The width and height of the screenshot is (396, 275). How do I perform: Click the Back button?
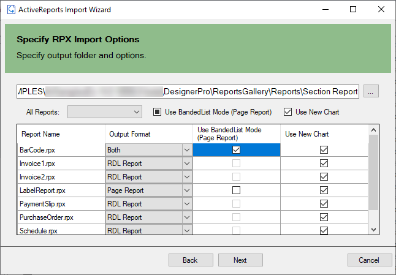[x=191, y=260]
